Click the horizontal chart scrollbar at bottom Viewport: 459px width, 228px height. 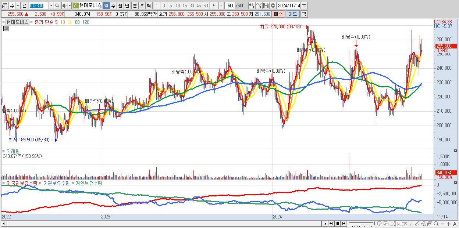(x=161, y=224)
